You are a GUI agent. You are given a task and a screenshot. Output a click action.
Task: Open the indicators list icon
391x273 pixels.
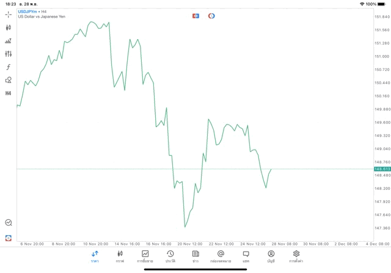tap(9, 41)
